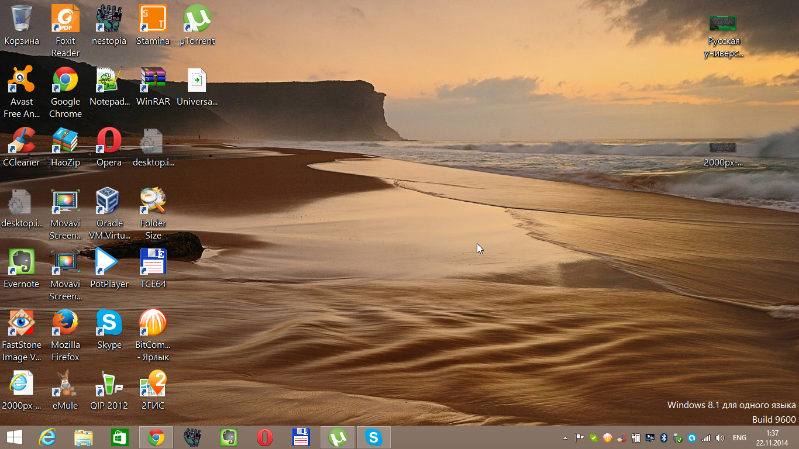
Task: Select the Avast Free Antivirus desktop shortcut
Action: (22, 92)
